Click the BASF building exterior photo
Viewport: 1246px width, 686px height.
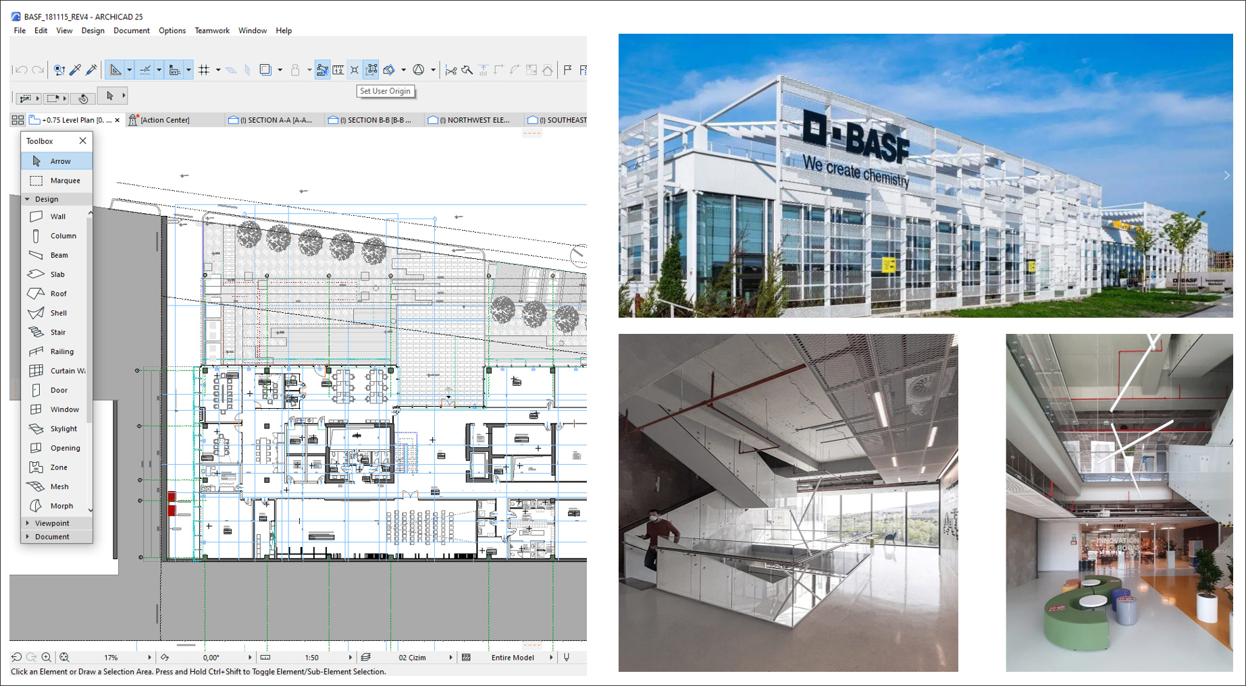[925, 175]
